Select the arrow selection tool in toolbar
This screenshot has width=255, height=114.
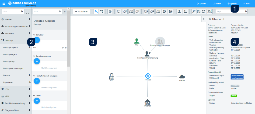[x=96, y=11]
